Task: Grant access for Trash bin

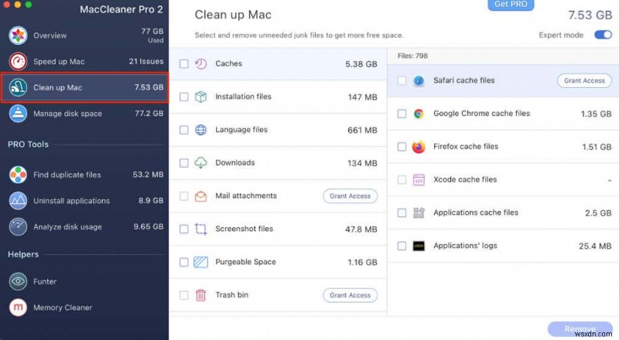Action: 351,295
